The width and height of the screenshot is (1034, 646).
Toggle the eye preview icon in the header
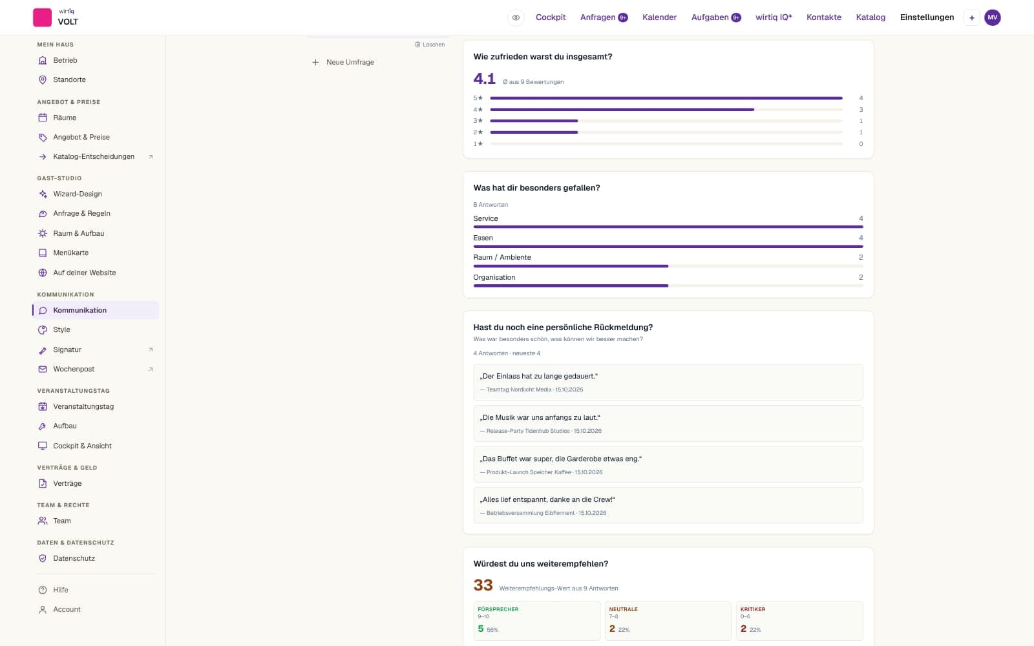pyautogui.click(x=516, y=17)
